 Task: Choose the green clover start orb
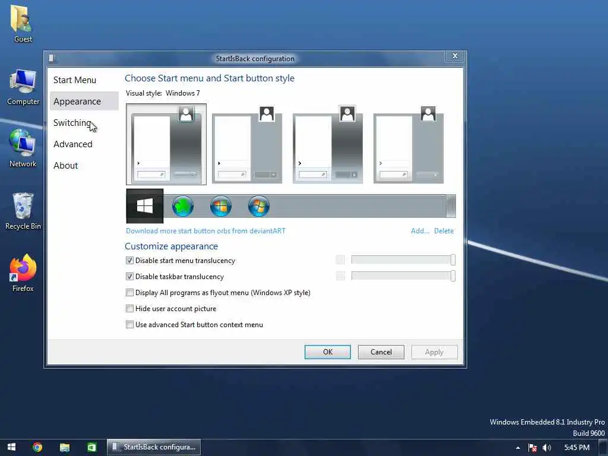183,206
